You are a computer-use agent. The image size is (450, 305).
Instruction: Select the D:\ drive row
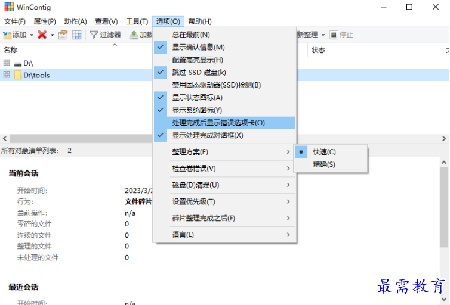point(76,63)
